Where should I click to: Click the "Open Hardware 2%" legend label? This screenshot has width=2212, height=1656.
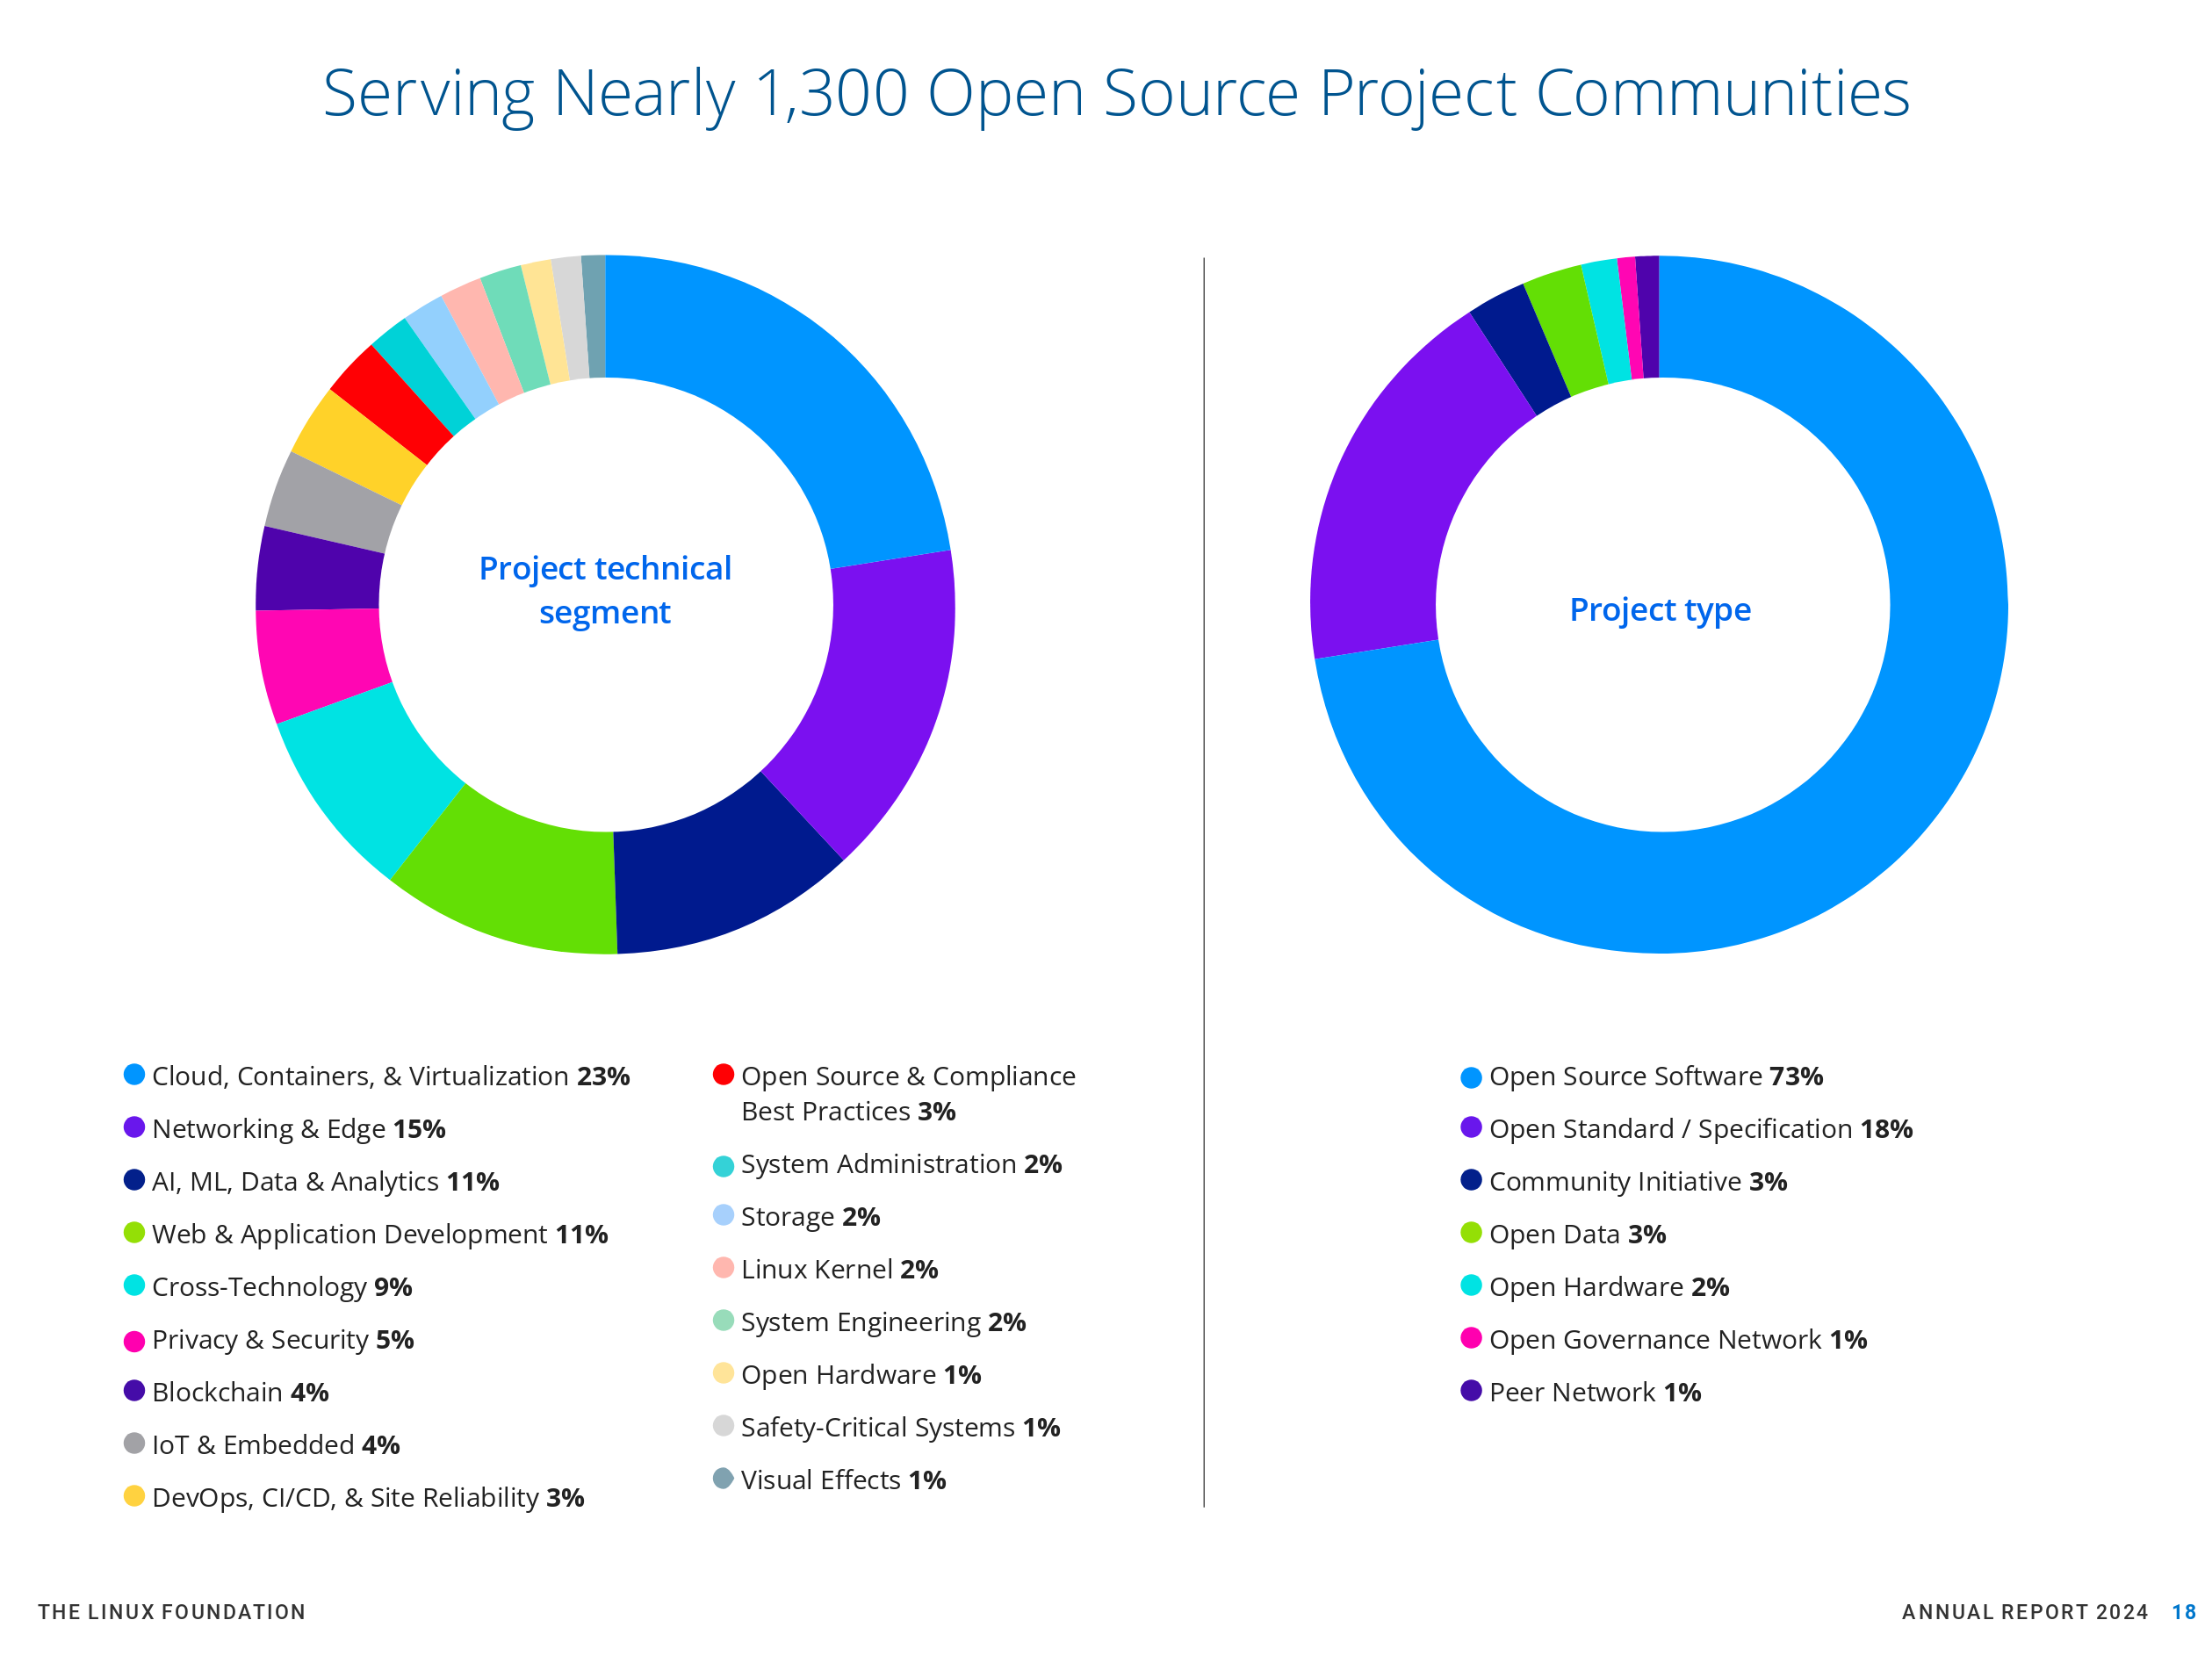1609,1287
